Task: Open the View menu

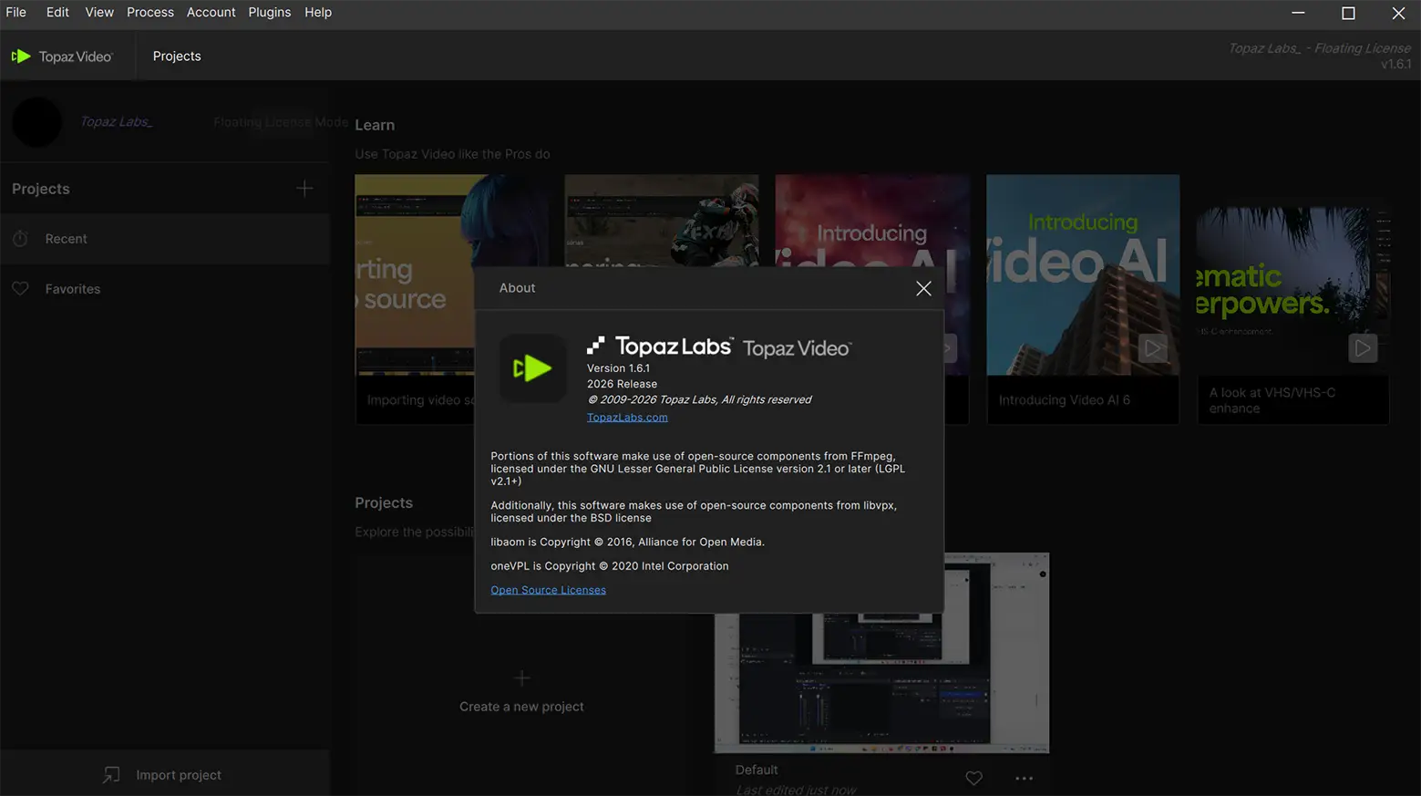Action: (99, 13)
